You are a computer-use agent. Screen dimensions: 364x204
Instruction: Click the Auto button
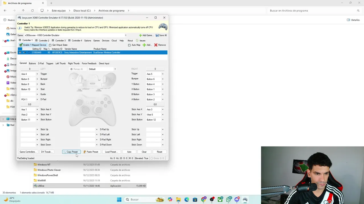(129, 152)
